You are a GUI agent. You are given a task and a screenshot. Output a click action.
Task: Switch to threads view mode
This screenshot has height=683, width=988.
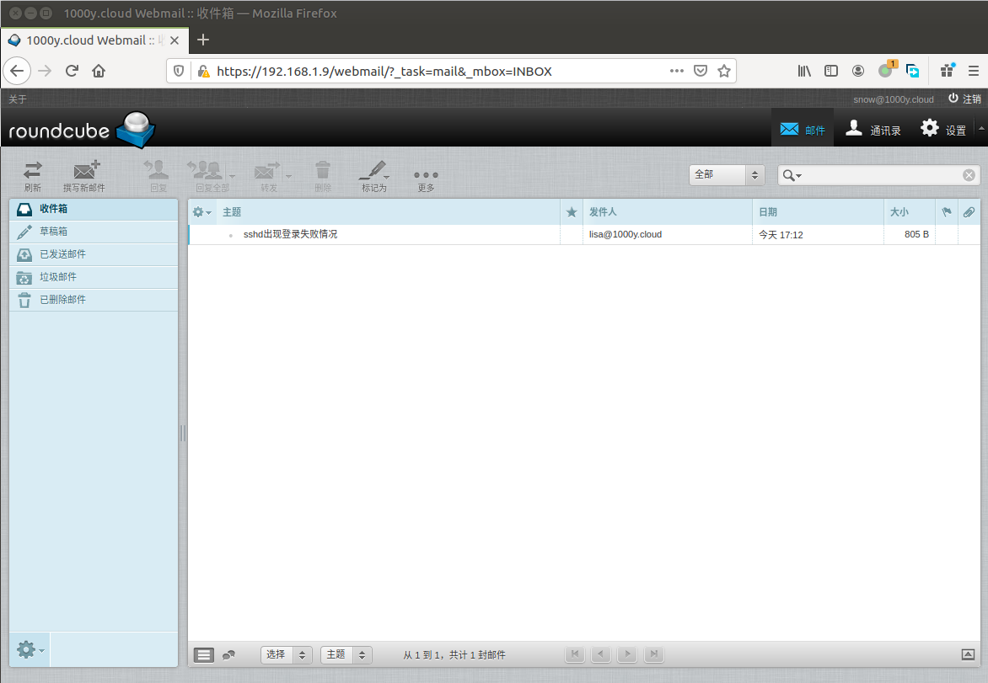point(228,654)
